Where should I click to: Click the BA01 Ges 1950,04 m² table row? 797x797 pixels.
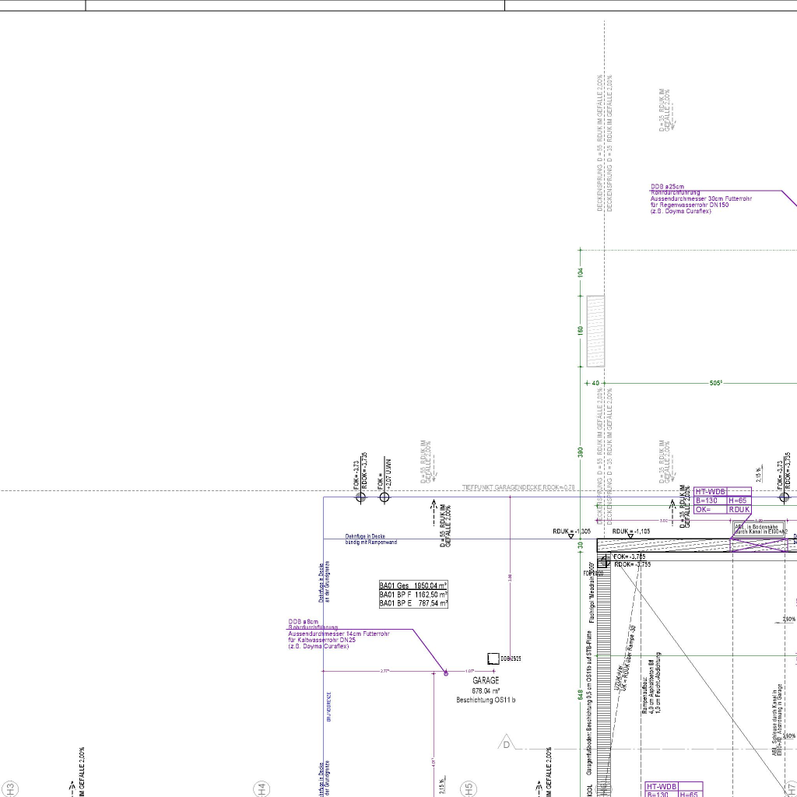[413, 585]
